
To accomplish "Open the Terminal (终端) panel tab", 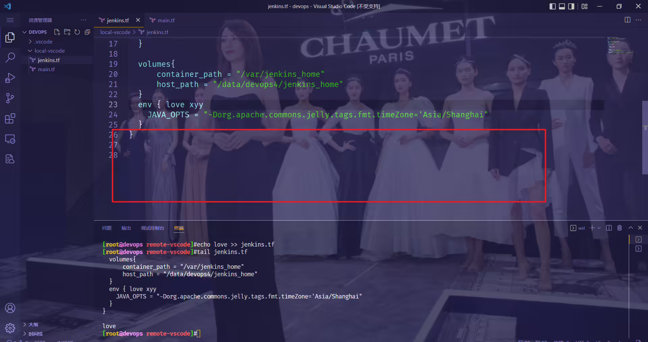I will pyautogui.click(x=179, y=228).
